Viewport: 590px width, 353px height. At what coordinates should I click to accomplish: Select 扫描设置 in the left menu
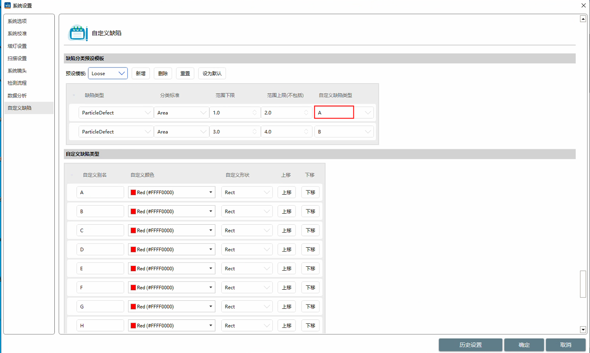coord(17,58)
